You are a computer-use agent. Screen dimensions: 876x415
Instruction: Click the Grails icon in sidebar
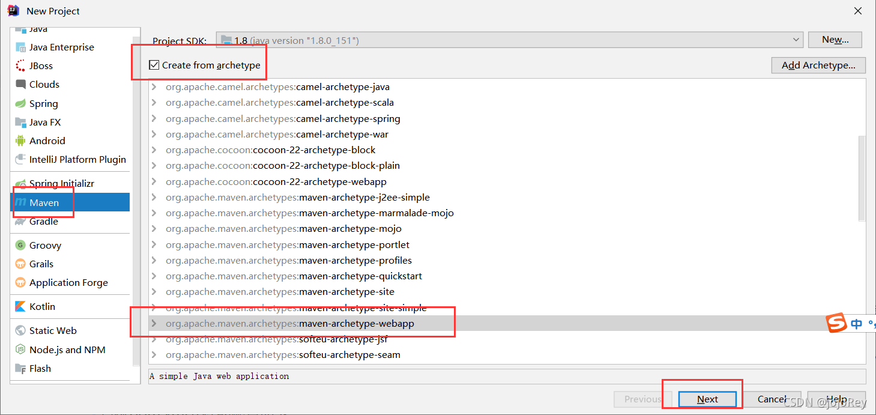coord(20,264)
